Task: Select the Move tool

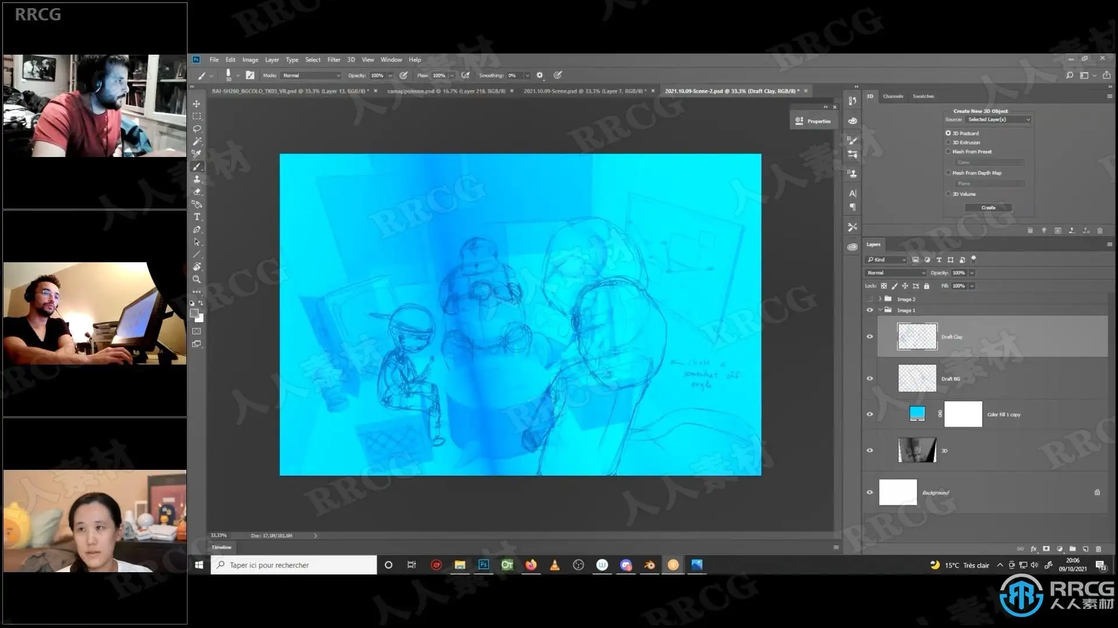Action: (197, 104)
